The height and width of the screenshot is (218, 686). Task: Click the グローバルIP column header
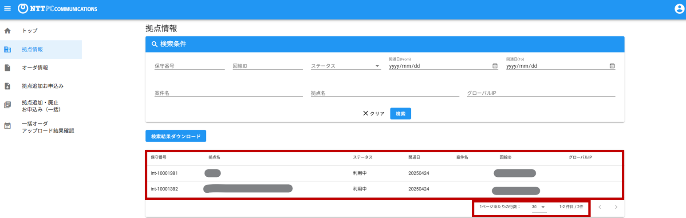tap(580, 158)
